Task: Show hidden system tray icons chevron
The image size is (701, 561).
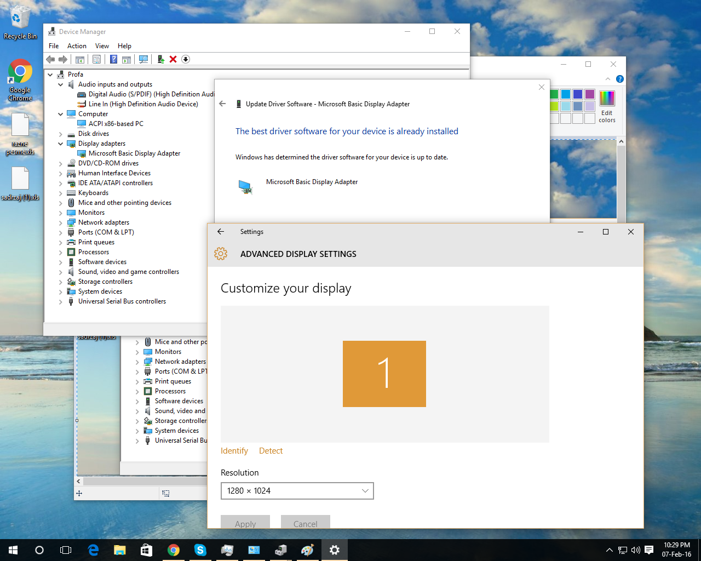Action: (609, 550)
